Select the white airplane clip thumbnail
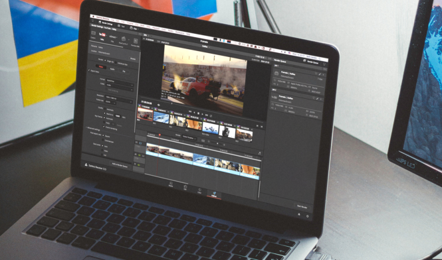Screen dimensions: 442x260 pyautogui.click(x=211, y=128)
